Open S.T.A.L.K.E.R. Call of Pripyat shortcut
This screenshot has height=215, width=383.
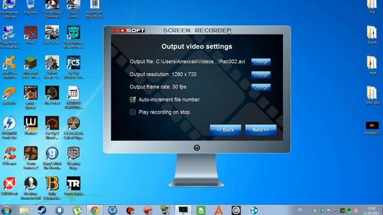point(74,128)
